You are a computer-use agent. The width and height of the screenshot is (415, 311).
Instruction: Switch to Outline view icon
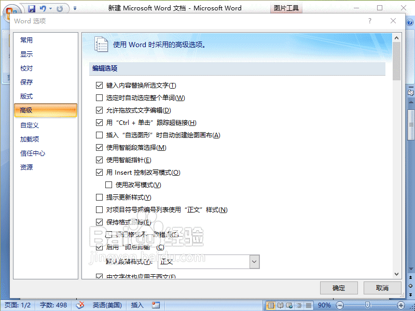point(299,305)
